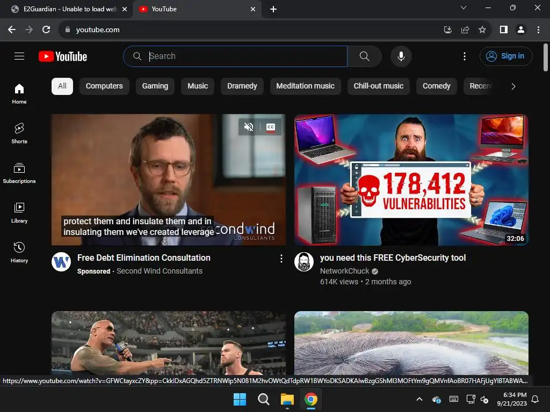Image resolution: width=550 pixels, height=412 pixels.
Task: Select the Gaming filter chip
Action: click(x=155, y=86)
